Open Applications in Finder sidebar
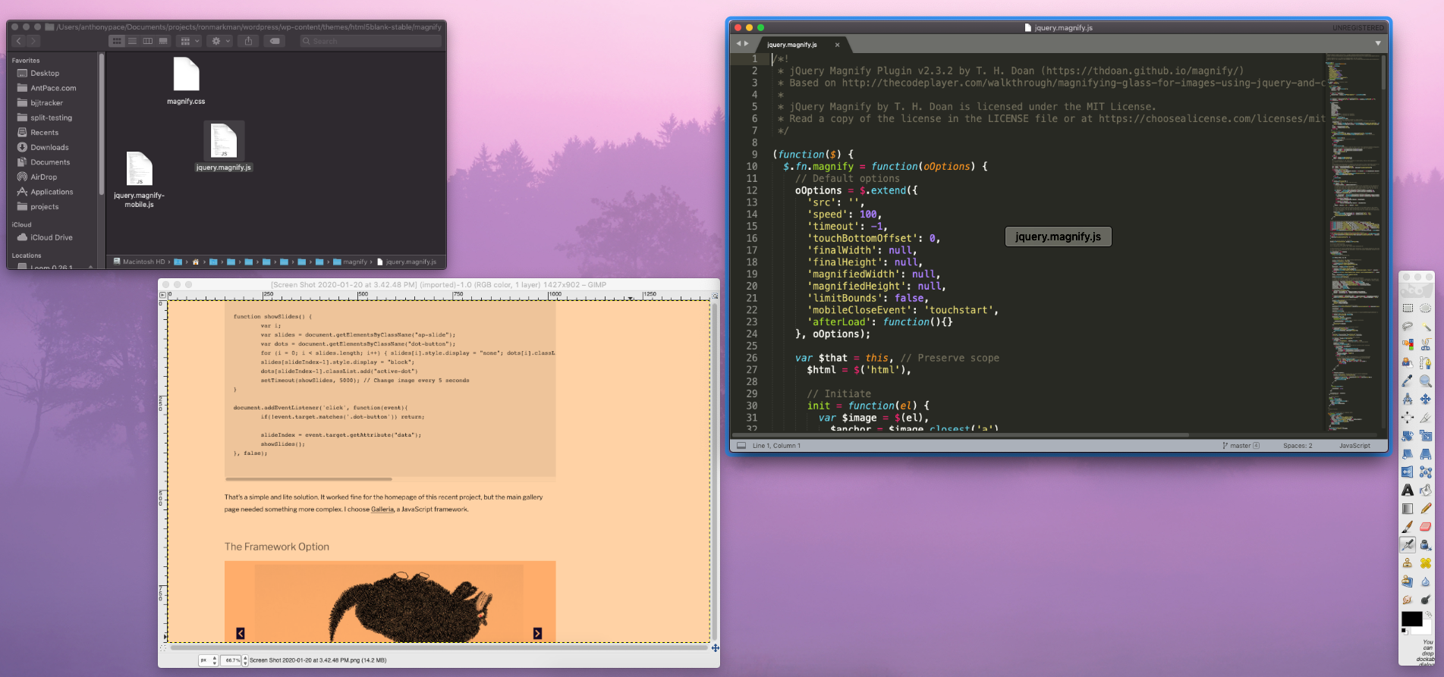Image resolution: width=1444 pixels, height=677 pixels. (x=52, y=192)
